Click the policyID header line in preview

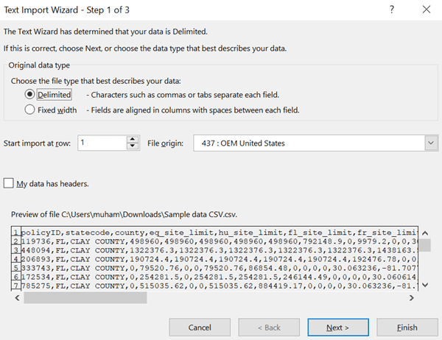click(x=147, y=233)
